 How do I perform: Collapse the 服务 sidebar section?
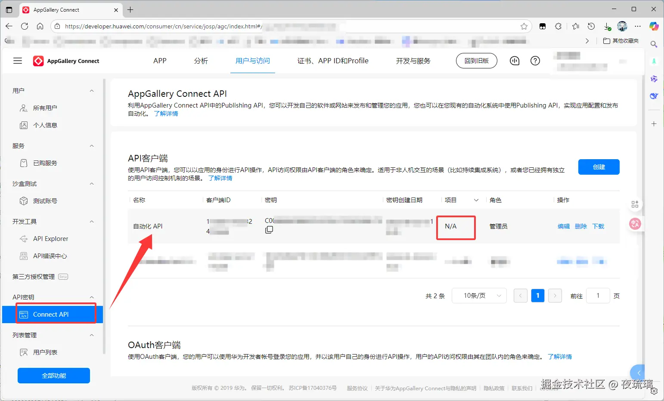pos(91,146)
